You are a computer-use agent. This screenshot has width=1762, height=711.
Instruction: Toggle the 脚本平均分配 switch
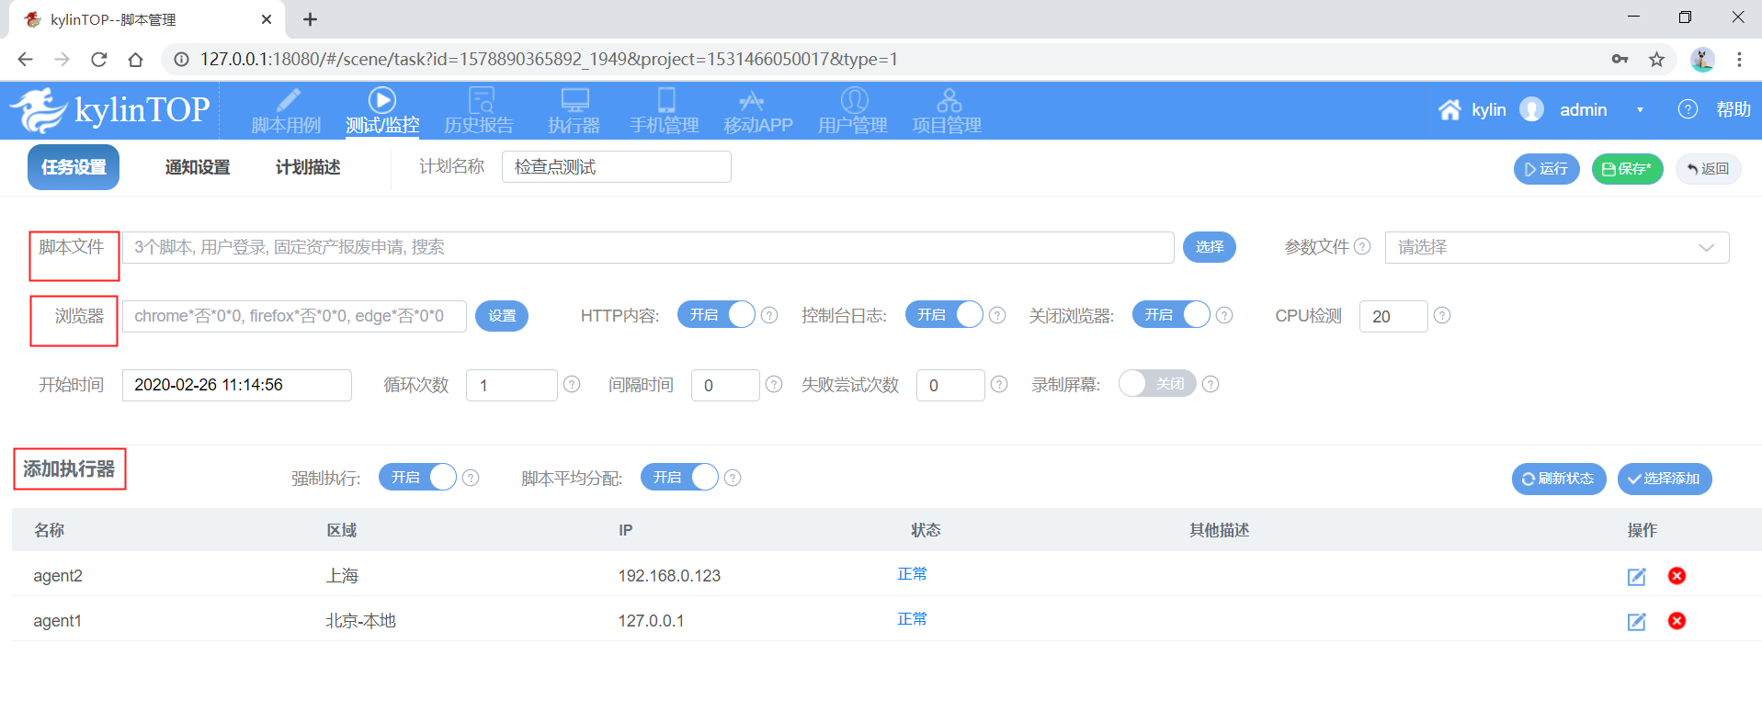(679, 478)
